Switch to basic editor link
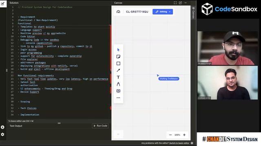 coord(179,143)
